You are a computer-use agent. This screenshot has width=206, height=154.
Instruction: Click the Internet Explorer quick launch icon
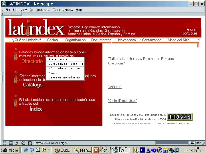click(26, 150)
